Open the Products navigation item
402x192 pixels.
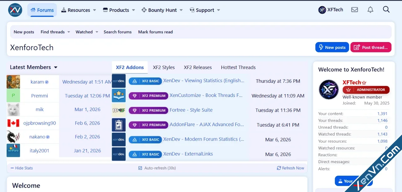pos(116,10)
